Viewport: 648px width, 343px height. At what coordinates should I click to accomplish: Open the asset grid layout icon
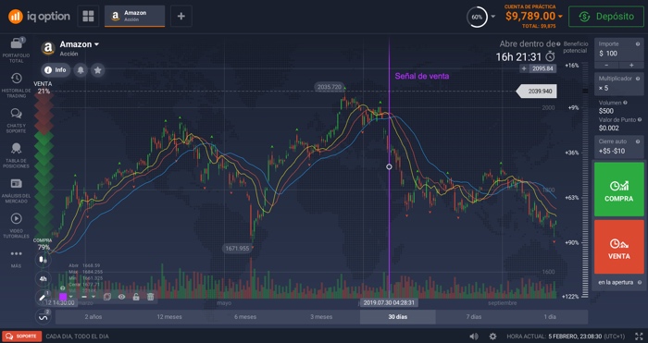point(88,17)
